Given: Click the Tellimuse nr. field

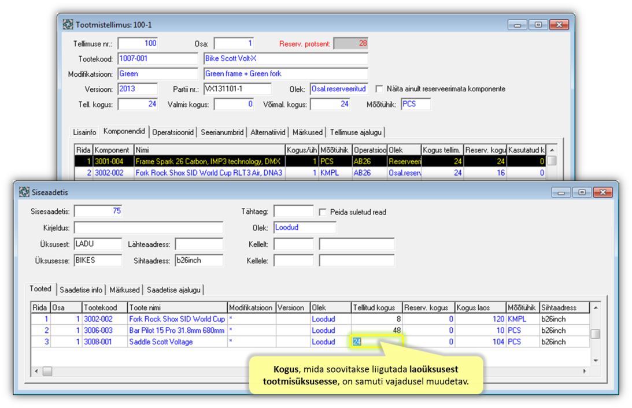Looking at the screenshot, I should tap(138, 43).
